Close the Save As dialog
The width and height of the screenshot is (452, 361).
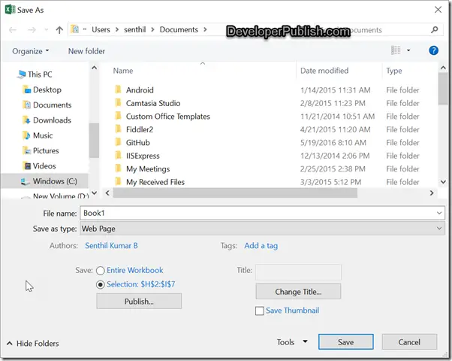[x=438, y=10]
